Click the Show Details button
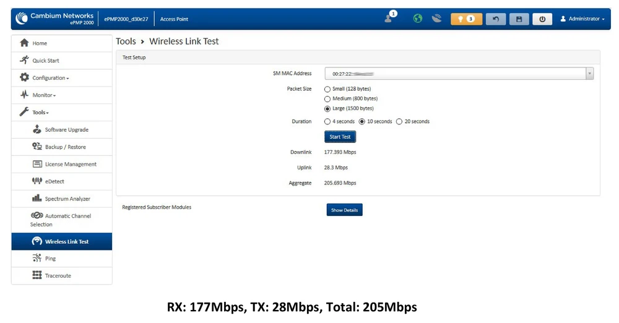Image resolution: width=619 pixels, height=323 pixels. [344, 210]
